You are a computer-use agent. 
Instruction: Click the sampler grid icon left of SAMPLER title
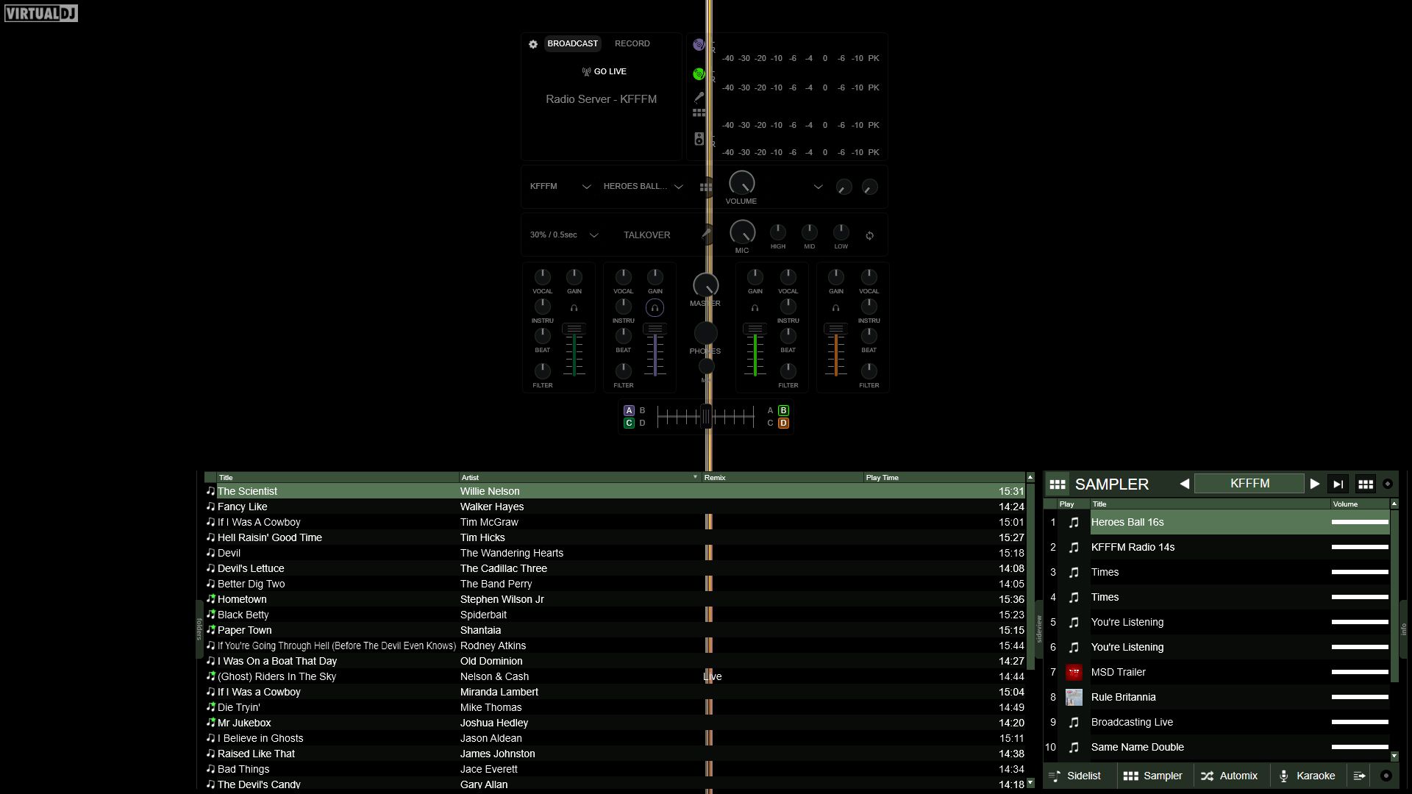[x=1058, y=484]
